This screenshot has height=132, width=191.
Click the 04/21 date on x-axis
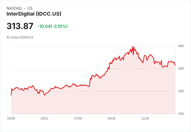pyautogui.click(x=45, y=118)
